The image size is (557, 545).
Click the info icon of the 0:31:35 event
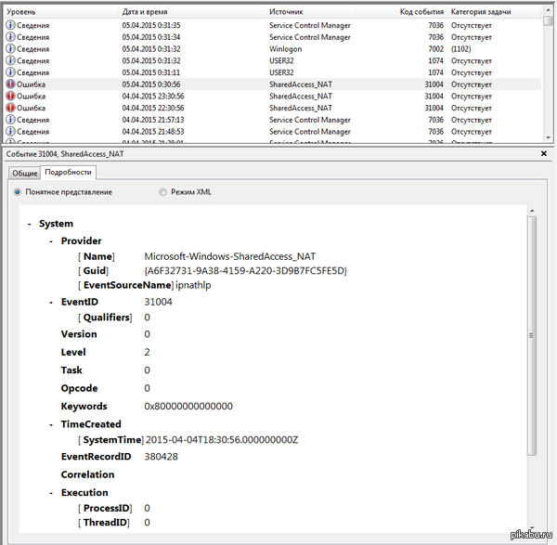coord(10,25)
